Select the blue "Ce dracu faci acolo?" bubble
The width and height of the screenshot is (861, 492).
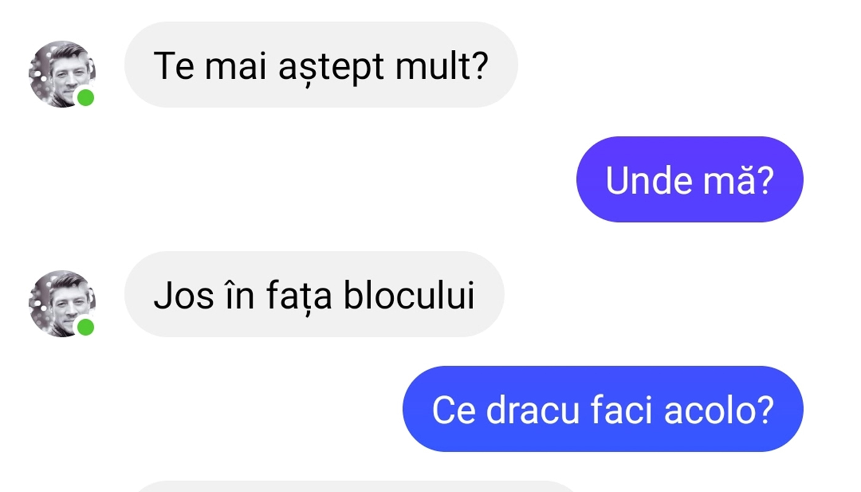603,409
